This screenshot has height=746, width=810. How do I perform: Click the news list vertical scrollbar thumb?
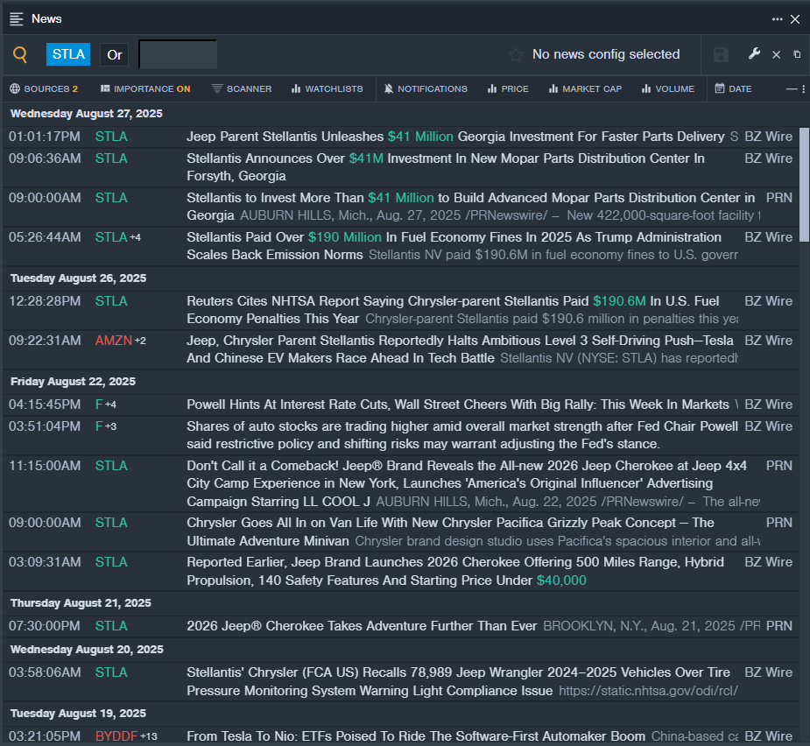pos(805,185)
